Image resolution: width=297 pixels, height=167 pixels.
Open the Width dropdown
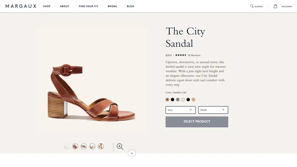[213, 110]
